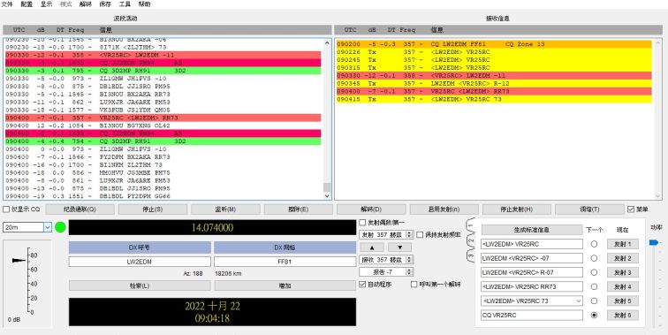Check the 仅显示 CQ (CQ only) checkbox
The width and height of the screenshot is (668, 335).
6,209
